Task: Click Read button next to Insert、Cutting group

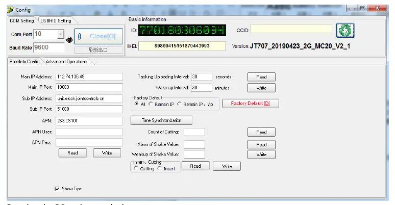Action: 195,166
